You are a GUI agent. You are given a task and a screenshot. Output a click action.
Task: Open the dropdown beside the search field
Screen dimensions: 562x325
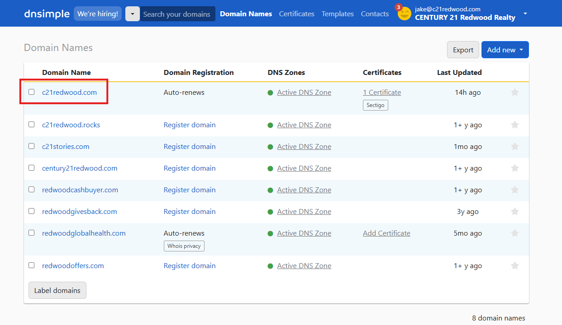tap(133, 14)
